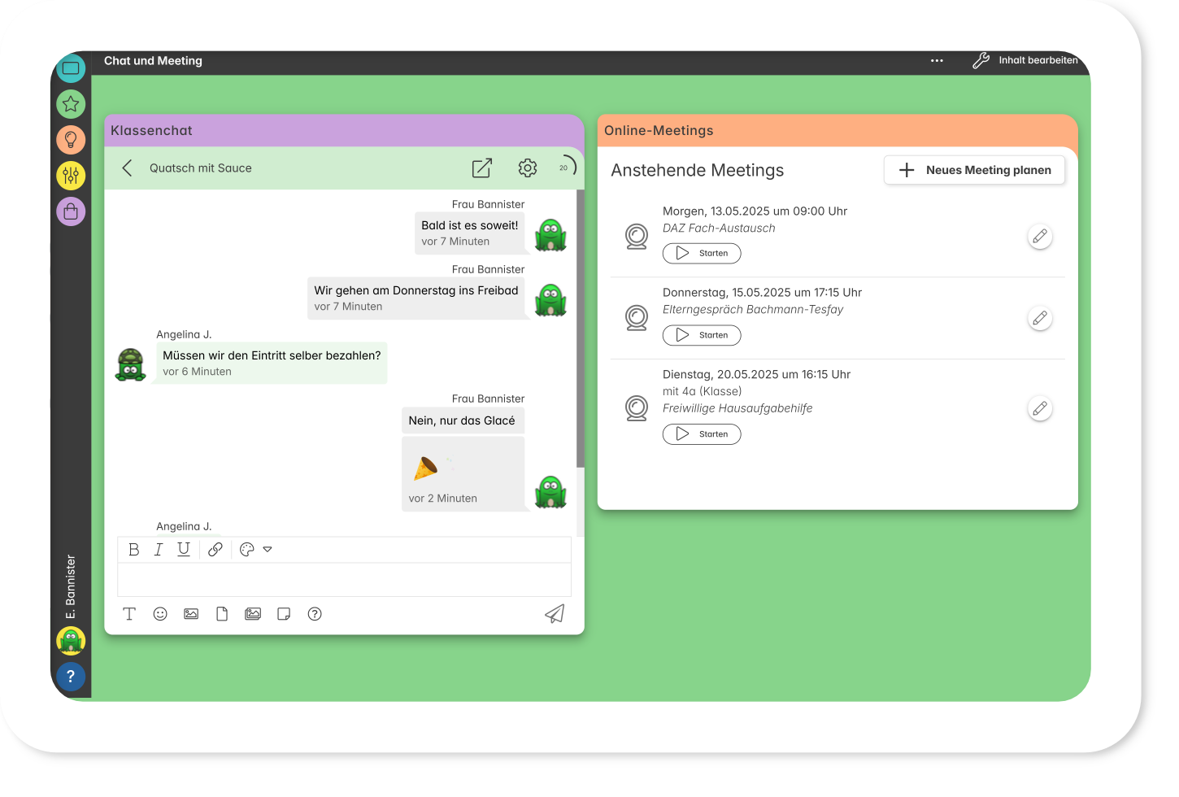Screen dimensions: 1179x797
Task: Insert image icon in chat toolbar
Action: click(x=191, y=614)
